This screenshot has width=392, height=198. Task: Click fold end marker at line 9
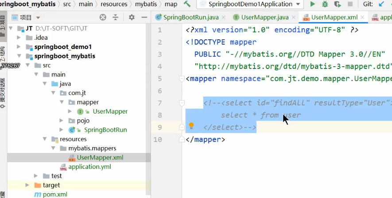[182, 127]
